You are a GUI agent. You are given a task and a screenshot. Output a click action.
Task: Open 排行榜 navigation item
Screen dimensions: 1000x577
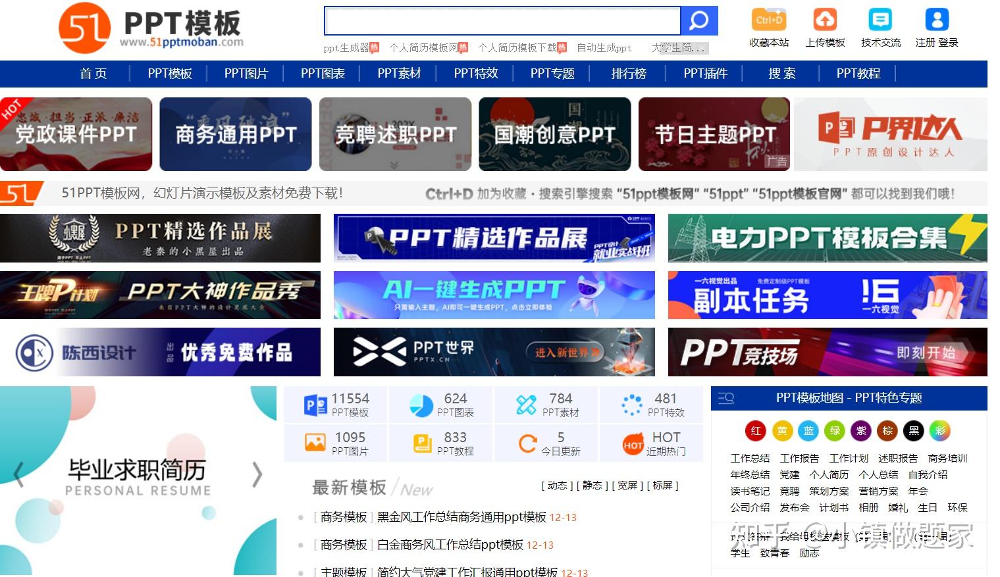(629, 74)
